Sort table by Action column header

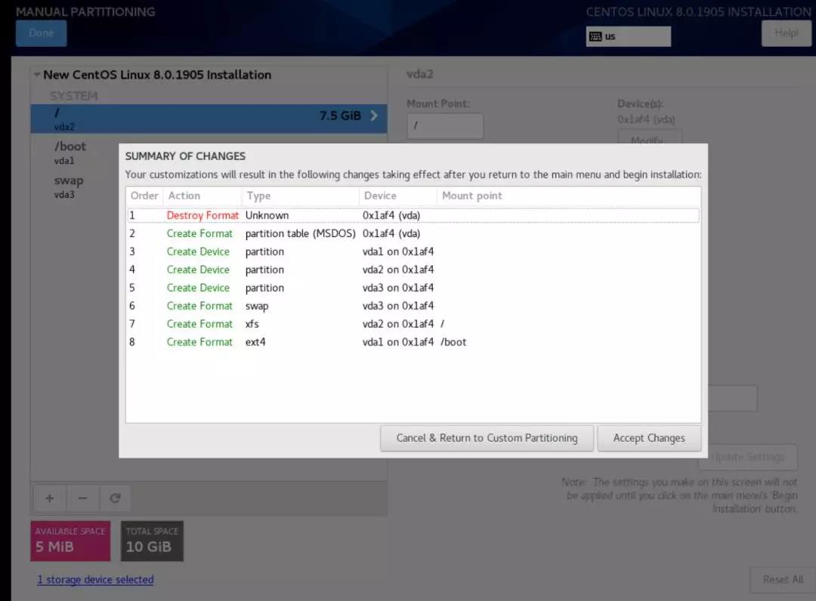click(x=202, y=196)
